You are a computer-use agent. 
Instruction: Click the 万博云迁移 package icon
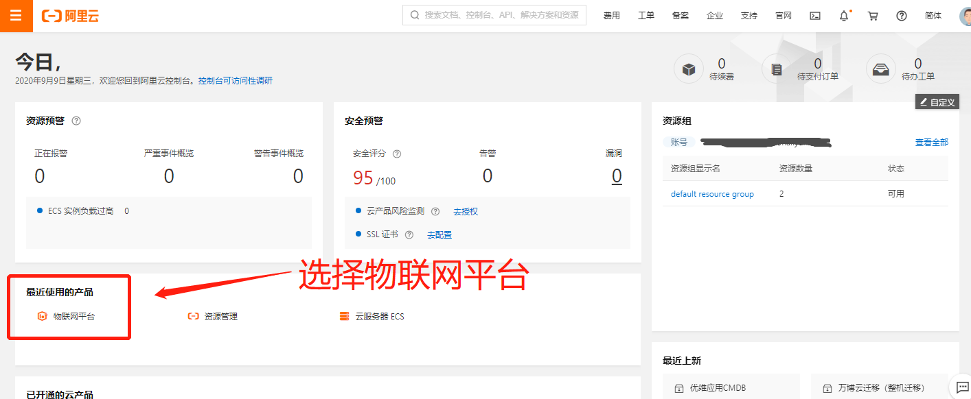[x=827, y=388]
